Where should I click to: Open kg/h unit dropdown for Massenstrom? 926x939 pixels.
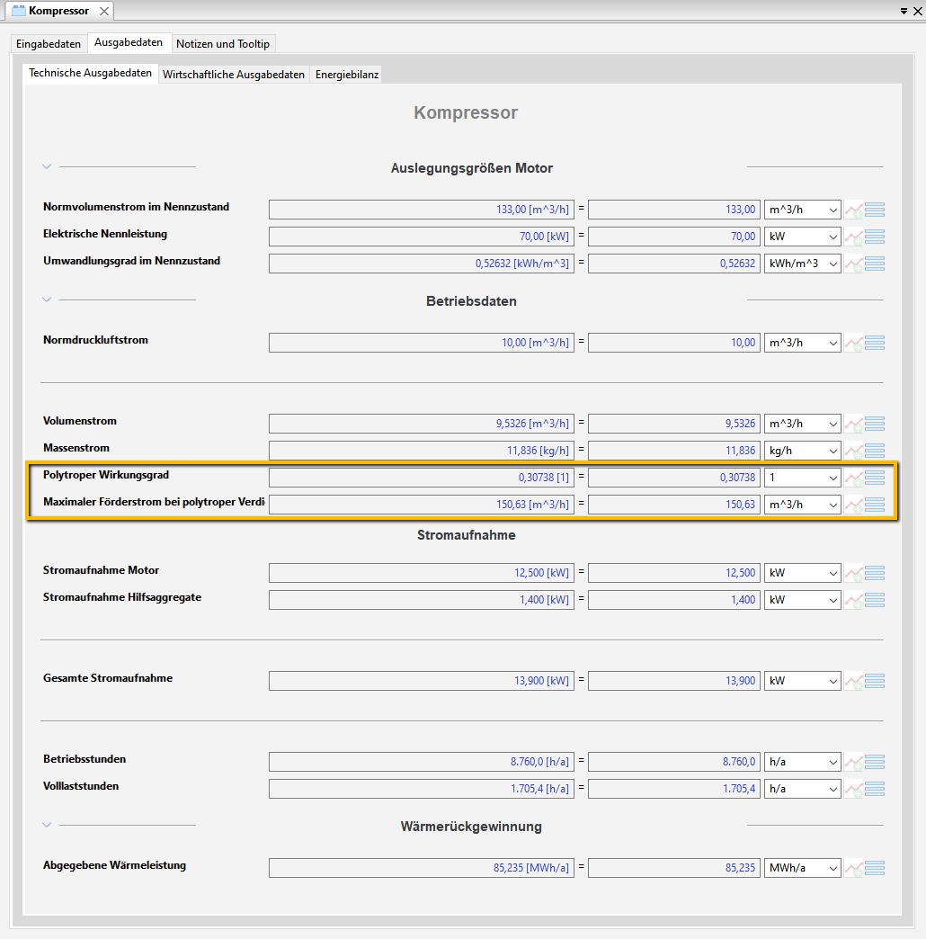802,451
